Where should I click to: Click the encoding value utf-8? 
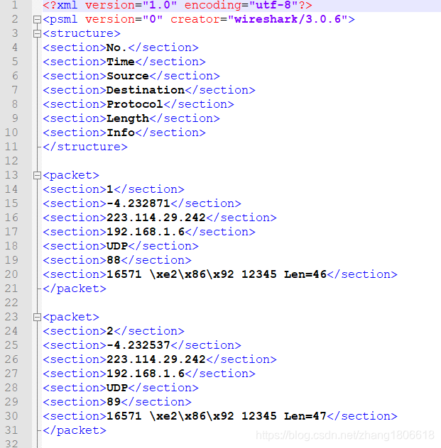pos(273,6)
